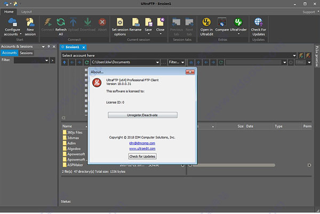Click the Close session ribbon icon

coord(161,22)
